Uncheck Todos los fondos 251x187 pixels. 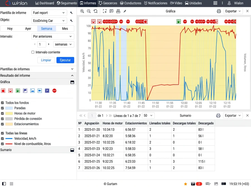3,103
